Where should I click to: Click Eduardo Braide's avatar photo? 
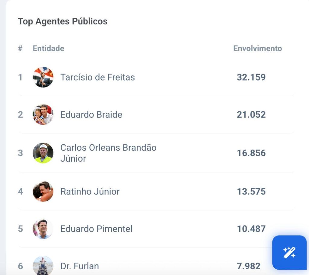pos(43,115)
